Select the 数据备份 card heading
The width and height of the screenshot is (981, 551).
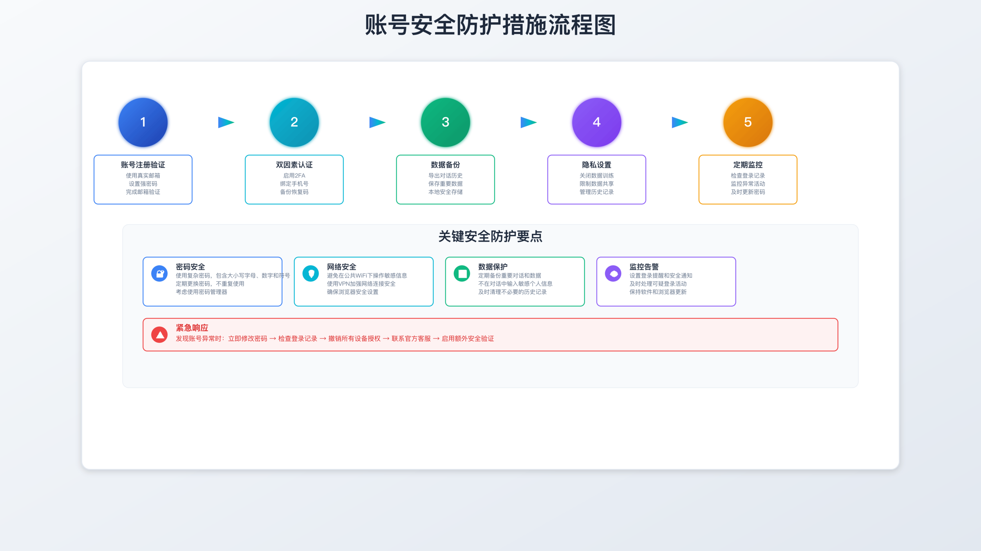446,165
